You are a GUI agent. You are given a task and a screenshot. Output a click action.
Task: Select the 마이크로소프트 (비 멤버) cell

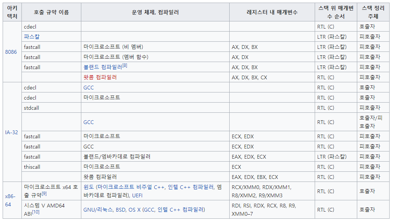[x=155, y=47]
